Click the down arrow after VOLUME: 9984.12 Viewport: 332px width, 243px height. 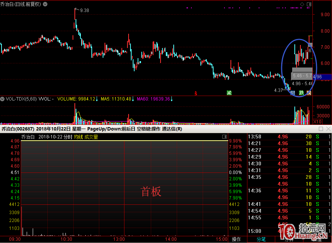[x=97, y=99]
